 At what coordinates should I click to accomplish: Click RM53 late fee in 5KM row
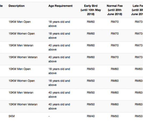click(x=138, y=116)
